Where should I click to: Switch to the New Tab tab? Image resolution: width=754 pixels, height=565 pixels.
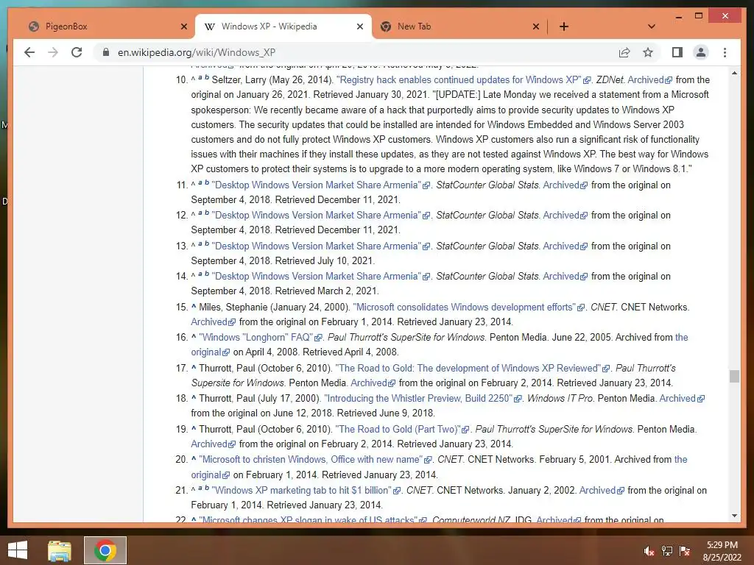click(459, 26)
